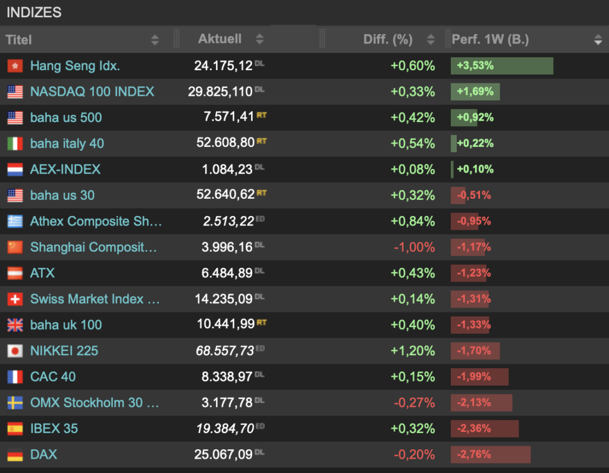Image resolution: width=609 pixels, height=473 pixels.
Task: Open the NASDAQ 100 INDEX link
Action: click(92, 92)
